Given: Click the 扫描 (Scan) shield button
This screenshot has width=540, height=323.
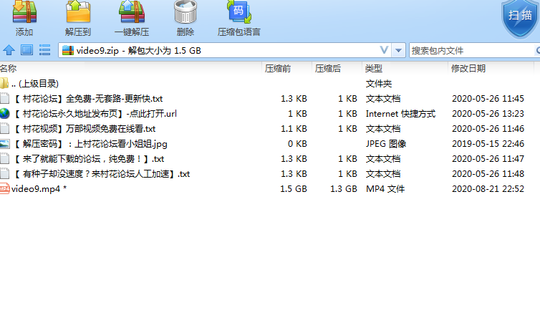Looking at the screenshot, I should [520, 17].
